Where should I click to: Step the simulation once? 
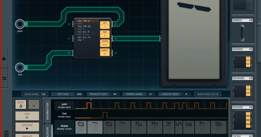(27, 116)
